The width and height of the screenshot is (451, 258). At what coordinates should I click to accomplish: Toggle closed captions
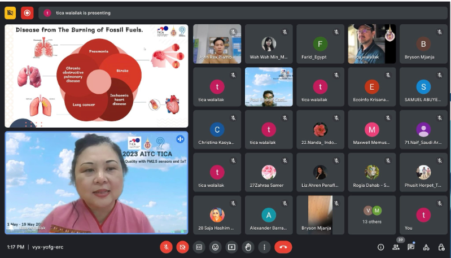199,247
